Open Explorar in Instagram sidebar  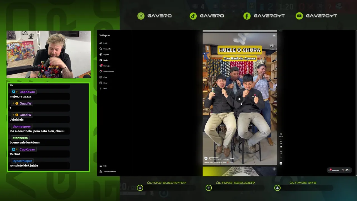point(105,54)
